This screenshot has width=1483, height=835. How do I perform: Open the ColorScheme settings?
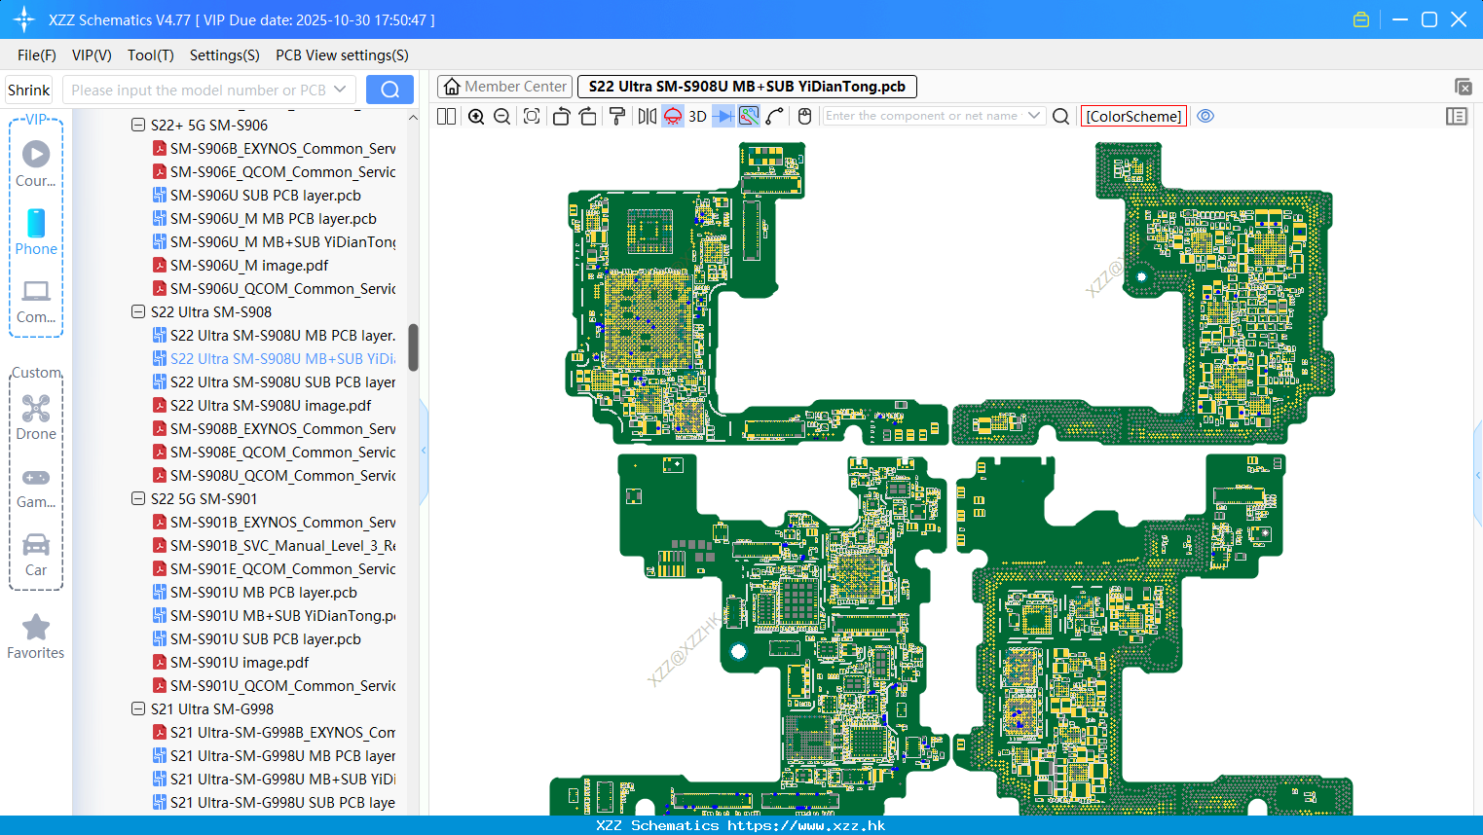pos(1133,116)
